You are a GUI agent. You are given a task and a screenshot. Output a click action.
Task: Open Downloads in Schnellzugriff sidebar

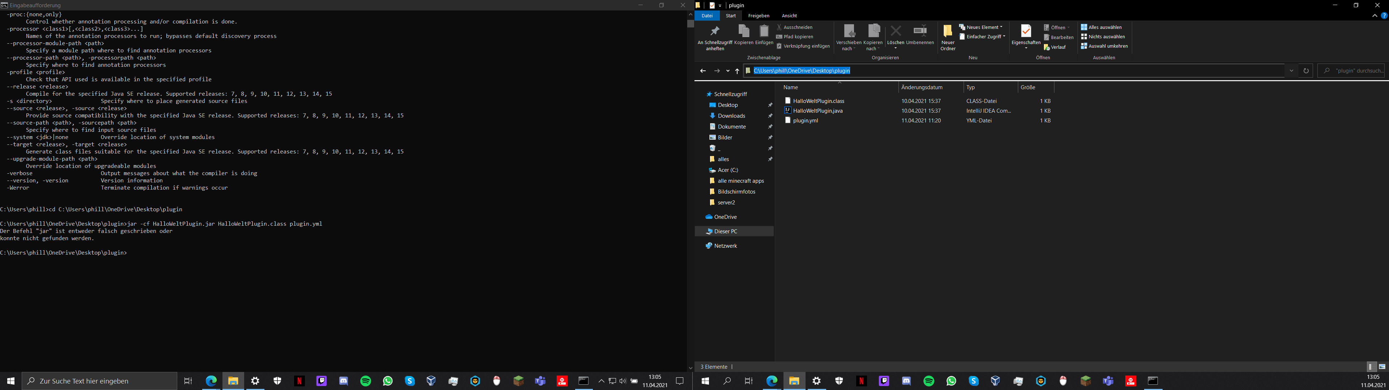731,116
